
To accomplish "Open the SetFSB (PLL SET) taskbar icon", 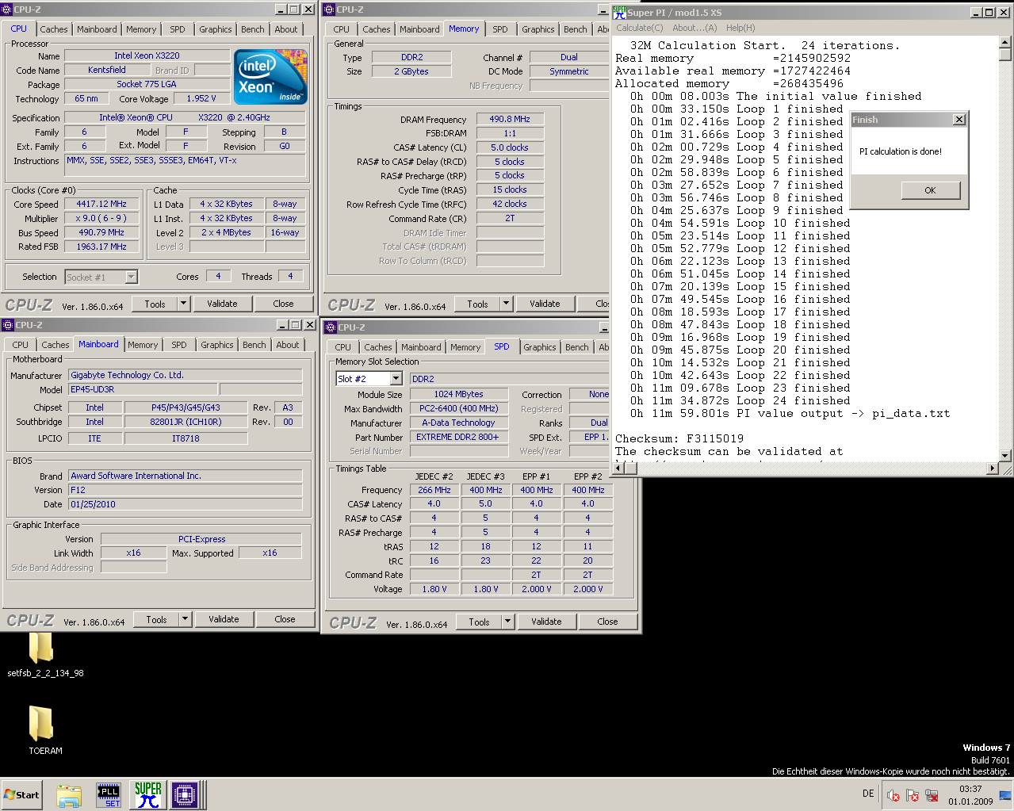I will (109, 795).
